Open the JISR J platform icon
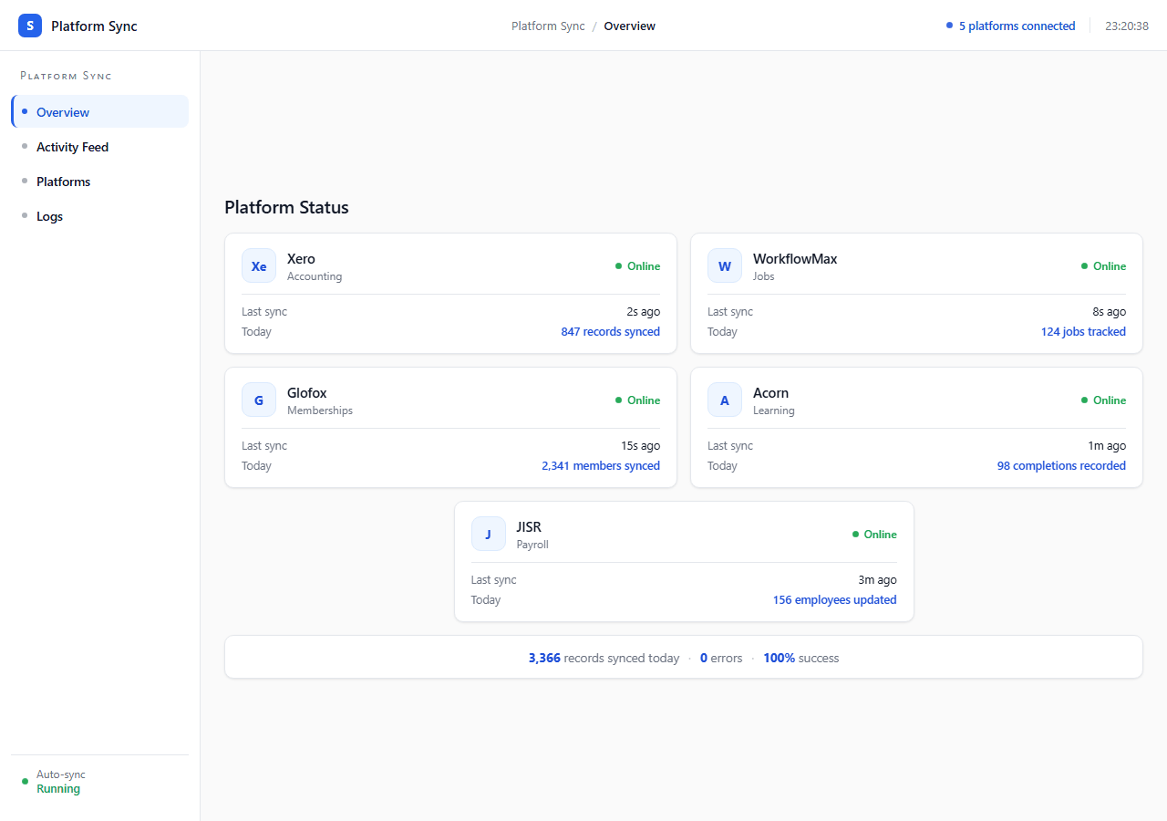The height and width of the screenshot is (821, 1167). coord(488,535)
